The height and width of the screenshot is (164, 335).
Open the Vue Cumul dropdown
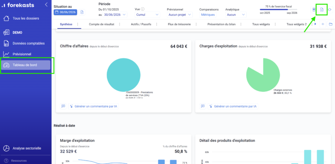point(147,15)
